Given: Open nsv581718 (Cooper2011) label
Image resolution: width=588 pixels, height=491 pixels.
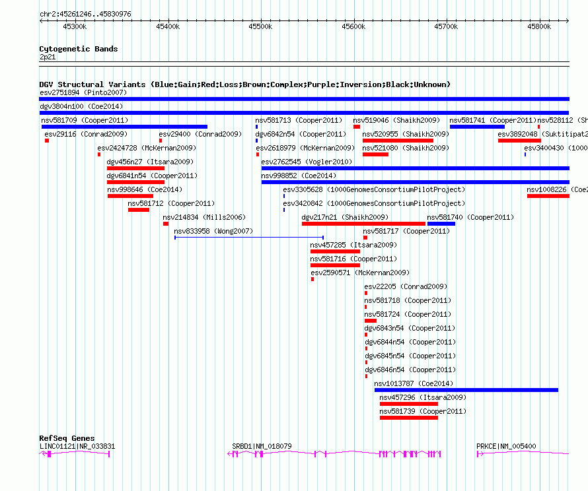Looking at the screenshot, I should [x=408, y=300].
